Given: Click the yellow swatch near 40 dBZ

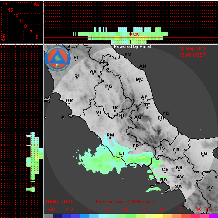Looking at the screenshot, I should 159,216.
